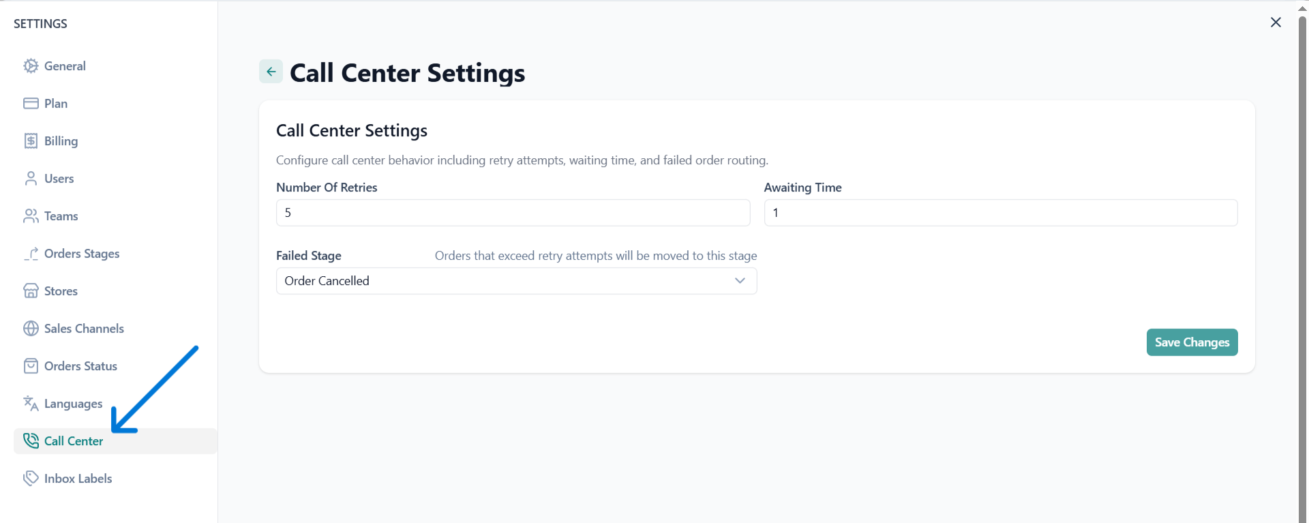The width and height of the screenshot is (1309, 523).
Task: Click the General gear icon
Action: (31, 66)
